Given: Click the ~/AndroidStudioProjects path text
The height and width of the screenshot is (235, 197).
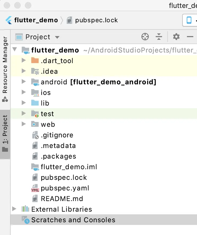Looking at the screenshot, I should tap(140, 50).
